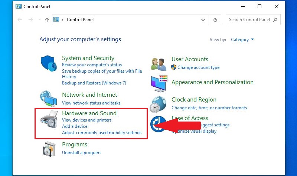Open the User Accounts people icon
This screenshot has height=176, width=297.
[x=159, y=64]
